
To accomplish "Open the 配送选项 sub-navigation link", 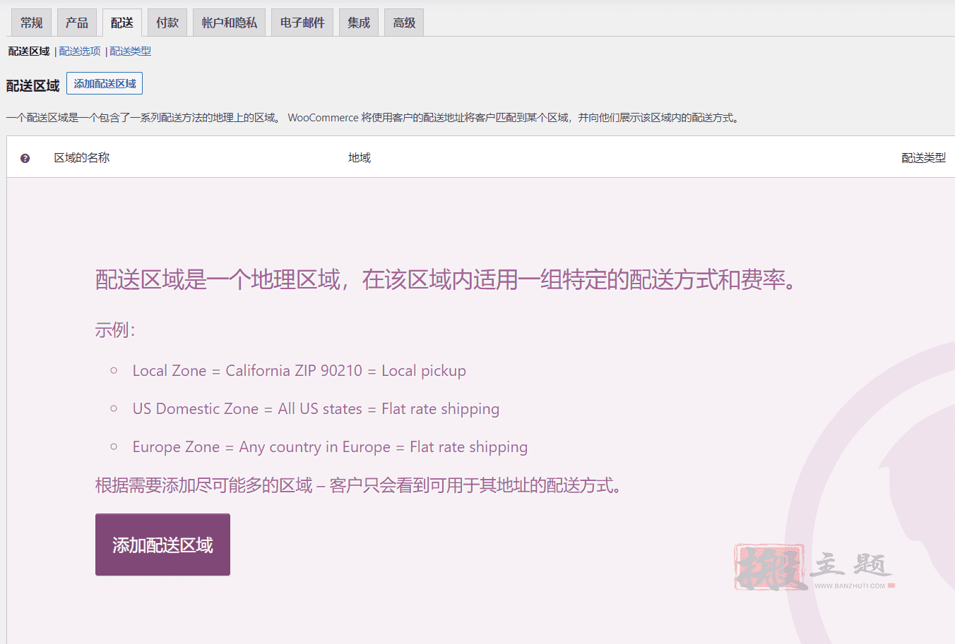I will point(80,51).
